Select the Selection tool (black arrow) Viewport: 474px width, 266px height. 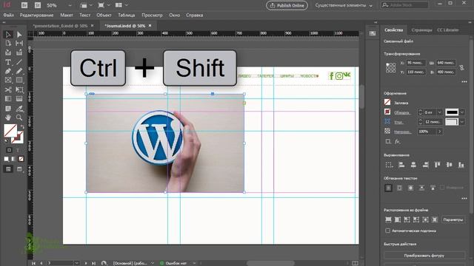tap(8, 35)
